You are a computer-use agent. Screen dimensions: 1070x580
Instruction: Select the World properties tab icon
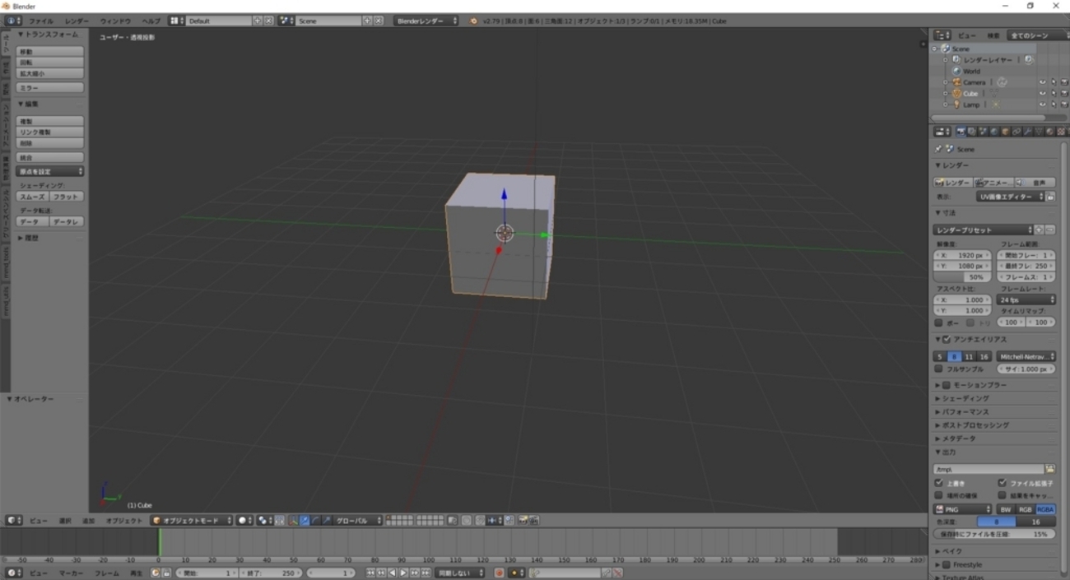tap(994, 132)
